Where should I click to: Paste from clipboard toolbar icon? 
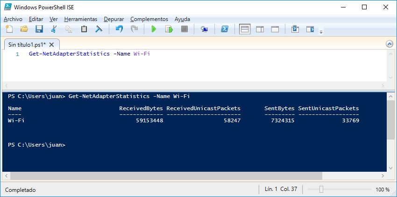pos(84,29)
